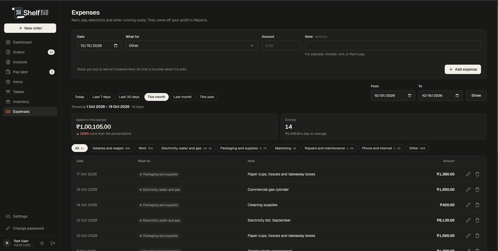
Task: Click the Note input field
Action: click(393, 46)
